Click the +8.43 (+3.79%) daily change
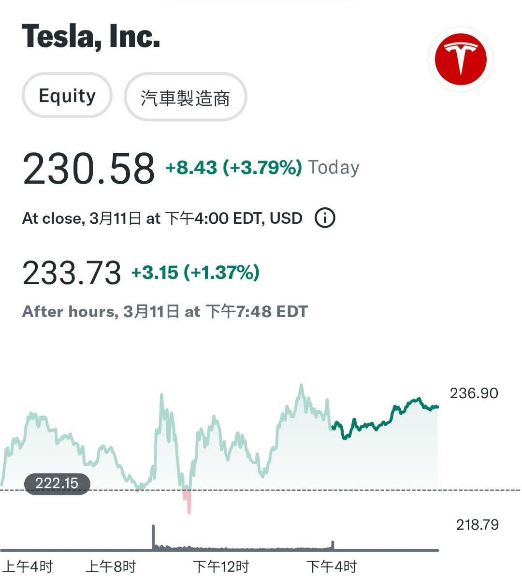522x580 pixels. (x=234, y=168)
